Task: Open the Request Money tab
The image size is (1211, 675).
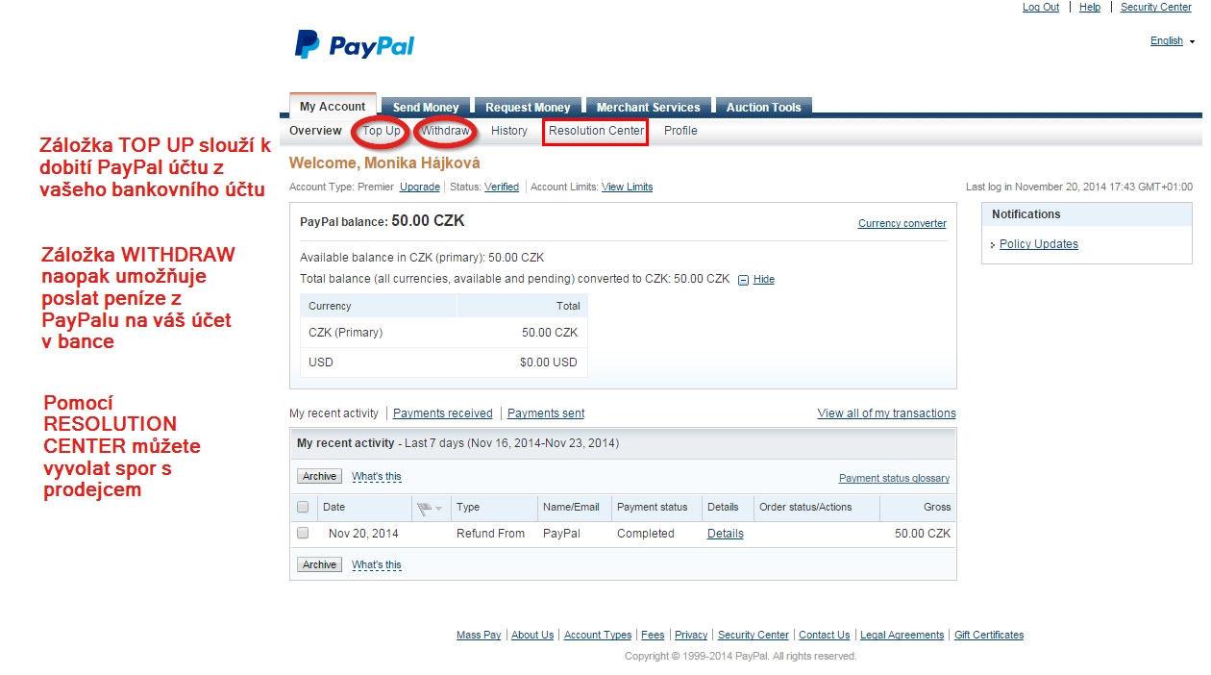Action: [528, 108]
